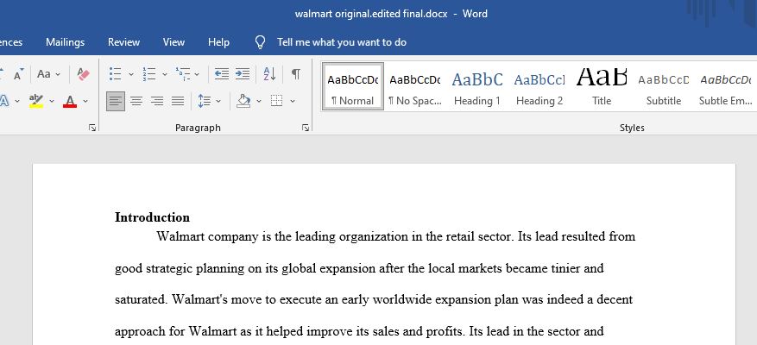Open the Font dialog launcher
757x345 pixels.
click(92, 128)
